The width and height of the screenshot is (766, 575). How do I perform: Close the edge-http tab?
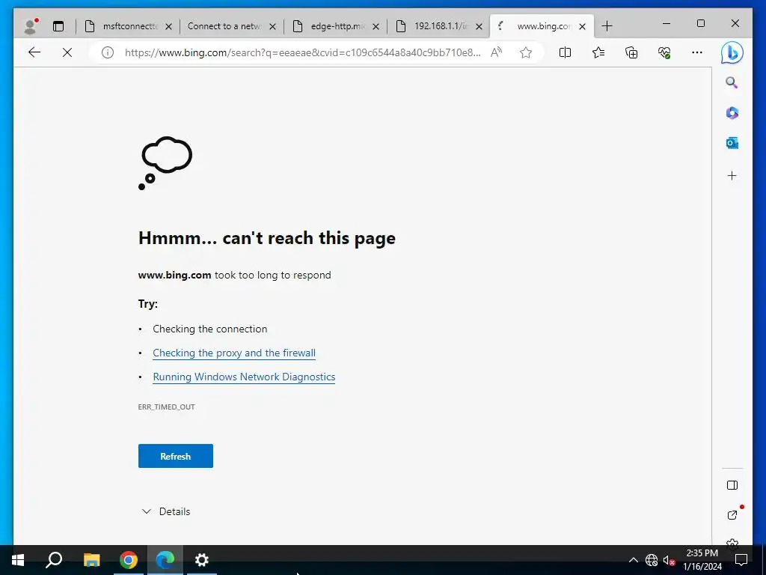point(376,27)
